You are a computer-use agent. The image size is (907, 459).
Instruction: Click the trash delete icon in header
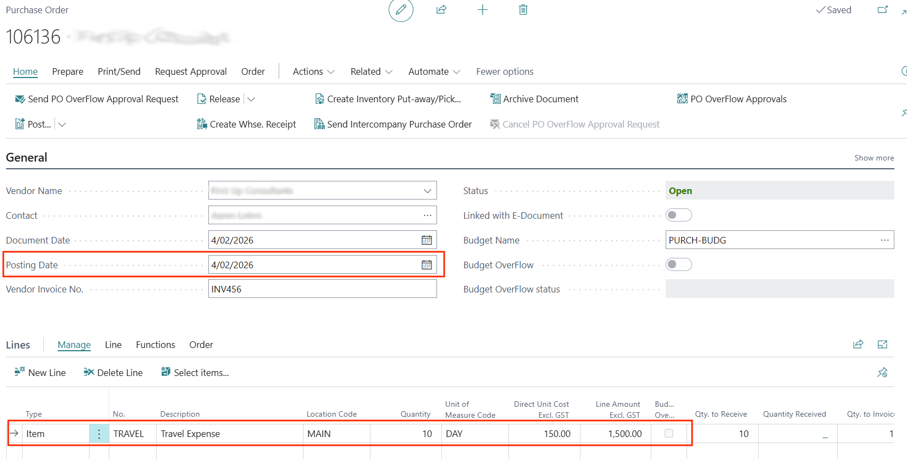[x=523, y=10]
